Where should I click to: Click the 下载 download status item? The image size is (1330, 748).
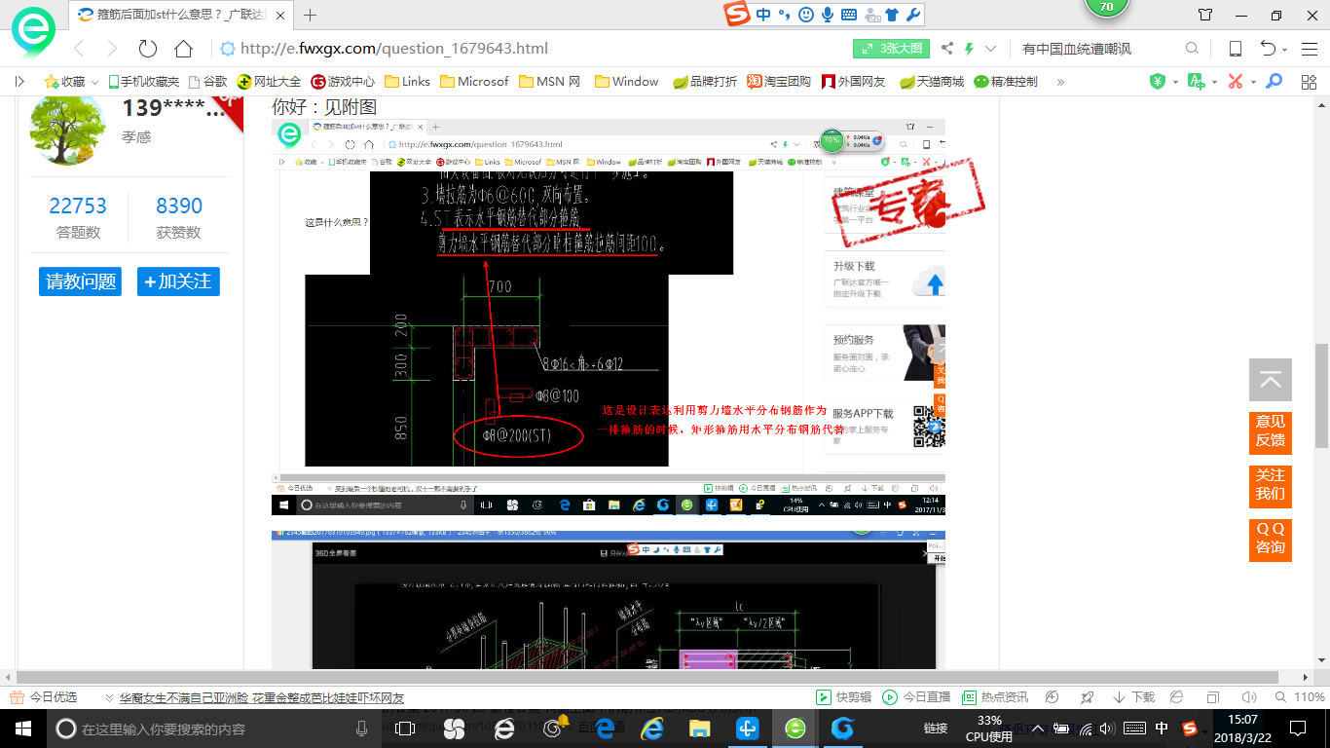[x=1132, y=697]
